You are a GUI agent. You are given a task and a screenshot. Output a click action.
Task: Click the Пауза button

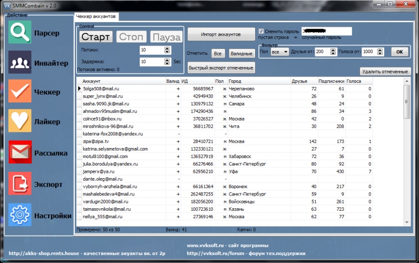(x=167, y=37)
